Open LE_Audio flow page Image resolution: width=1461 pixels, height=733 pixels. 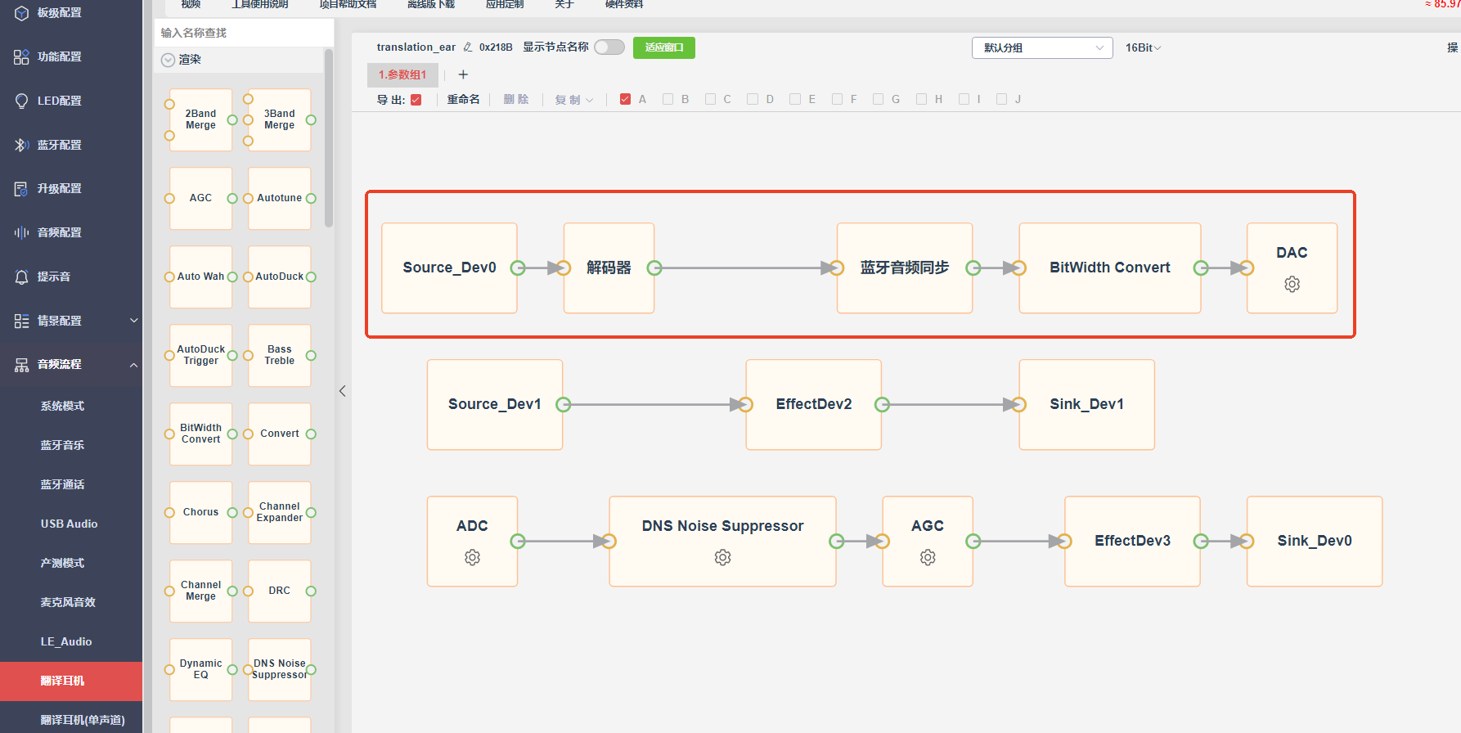66,641
